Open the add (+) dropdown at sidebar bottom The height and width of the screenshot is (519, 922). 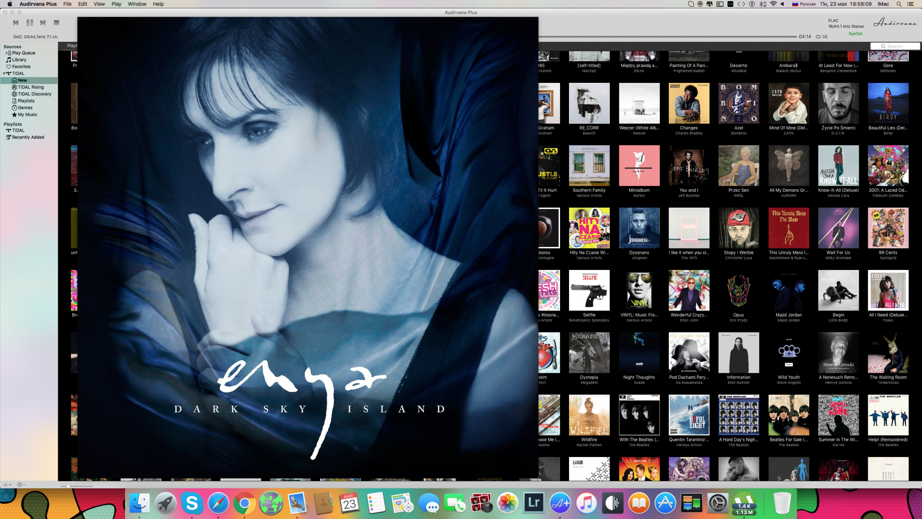click(x=7, y=484)
